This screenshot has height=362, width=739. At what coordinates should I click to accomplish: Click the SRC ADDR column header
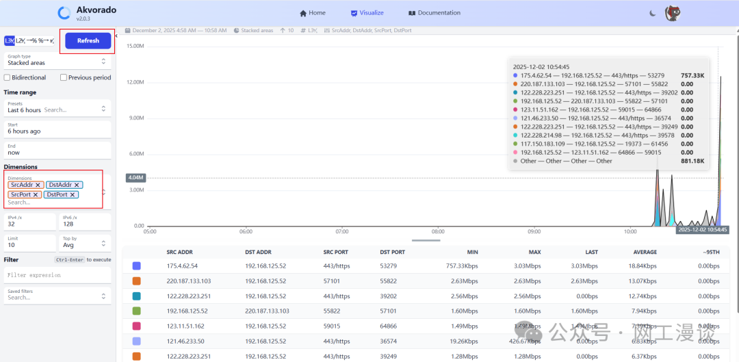click(x=179, y=253)
